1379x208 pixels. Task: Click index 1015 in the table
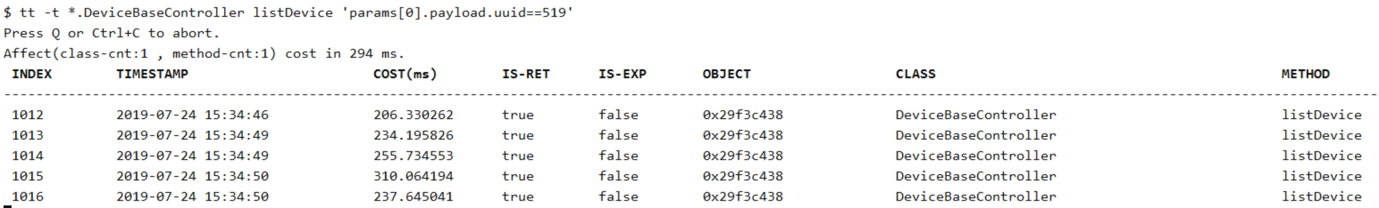coord(27,176)
